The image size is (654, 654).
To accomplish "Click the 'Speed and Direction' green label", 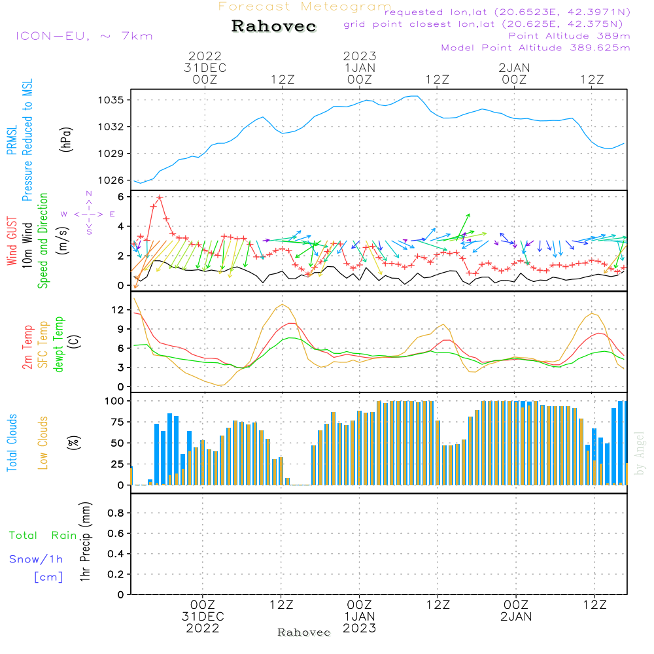I will coord(43,241).
